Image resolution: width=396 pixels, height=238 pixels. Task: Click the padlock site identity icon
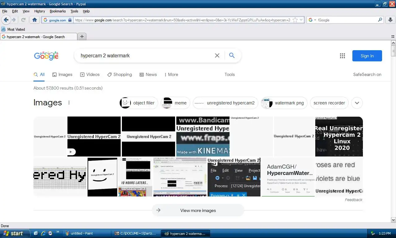70,20
